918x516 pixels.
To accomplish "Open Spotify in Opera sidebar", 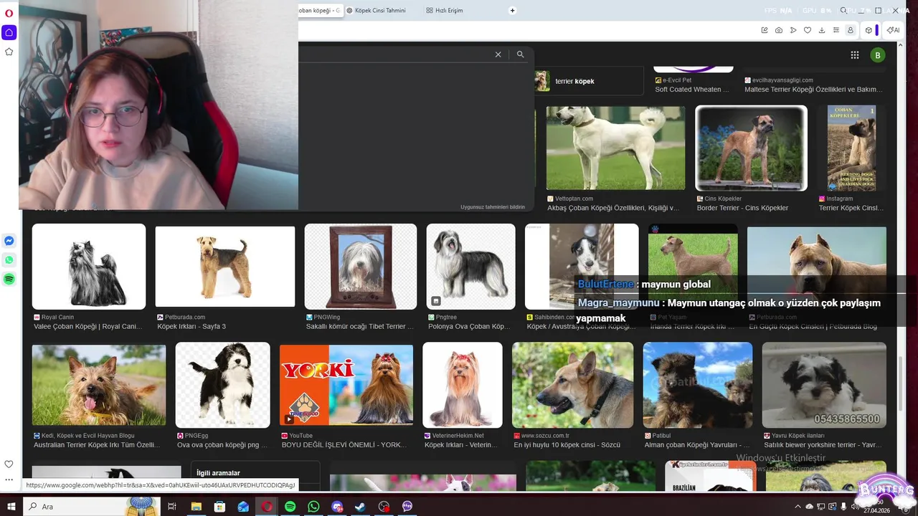I will 9,279.
